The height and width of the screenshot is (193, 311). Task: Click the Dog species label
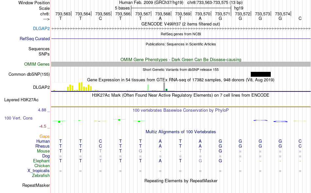46,156
